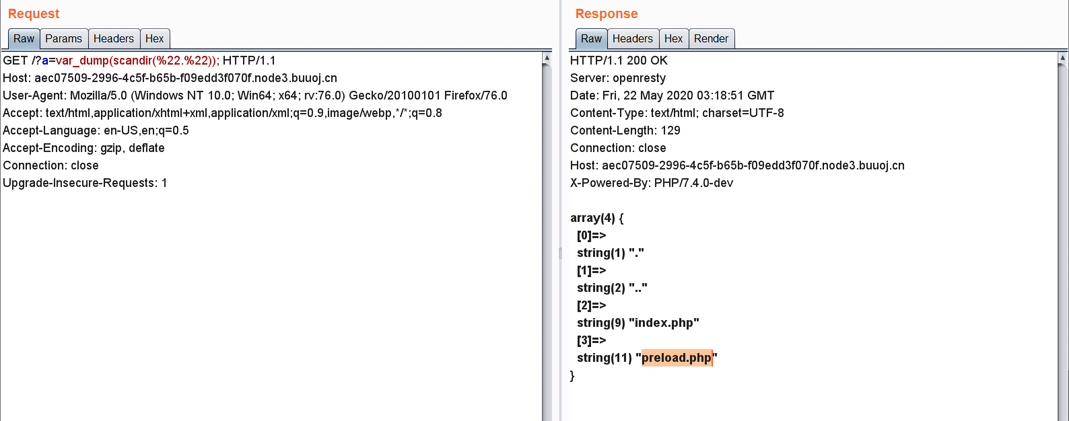Click the Request pane scroll up arrow
Viewport: 1069px width, 421px height.
click(x=547, y=58)
